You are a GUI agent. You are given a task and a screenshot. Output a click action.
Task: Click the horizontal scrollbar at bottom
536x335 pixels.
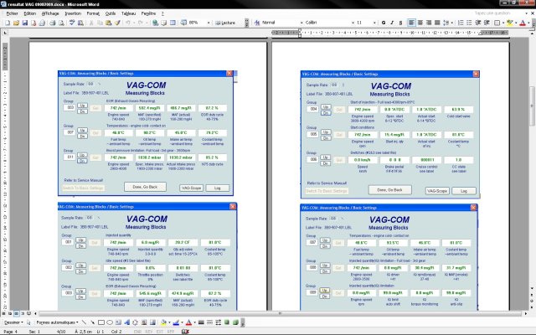point(281,313)
